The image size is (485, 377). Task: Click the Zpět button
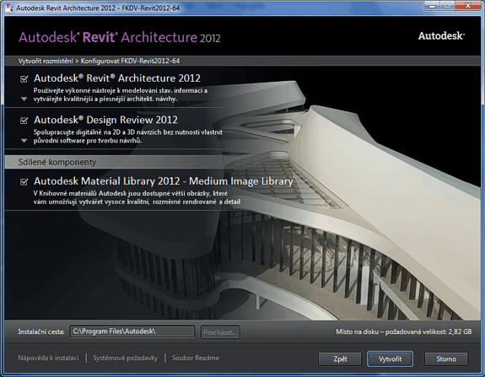coord(340,359)
